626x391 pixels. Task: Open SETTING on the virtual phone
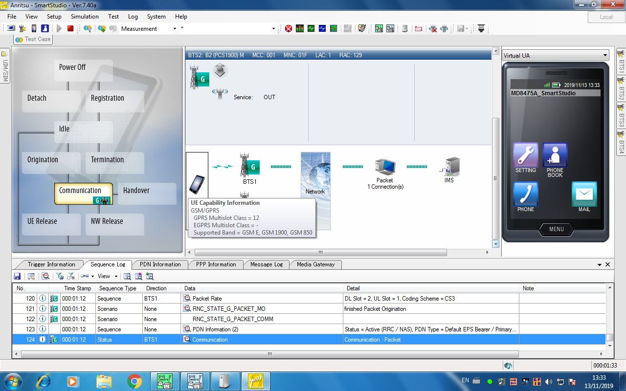[526, 158]
